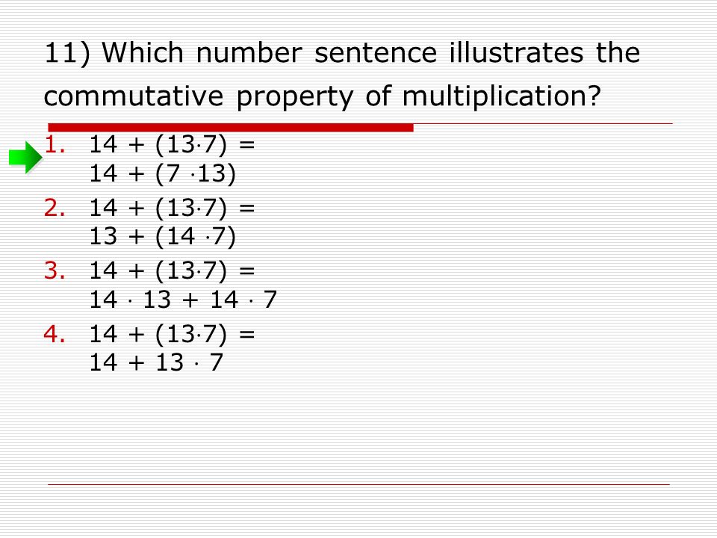Click the expression 13 + (14 ·7)

pyautogui.click(x=163, y=237)
